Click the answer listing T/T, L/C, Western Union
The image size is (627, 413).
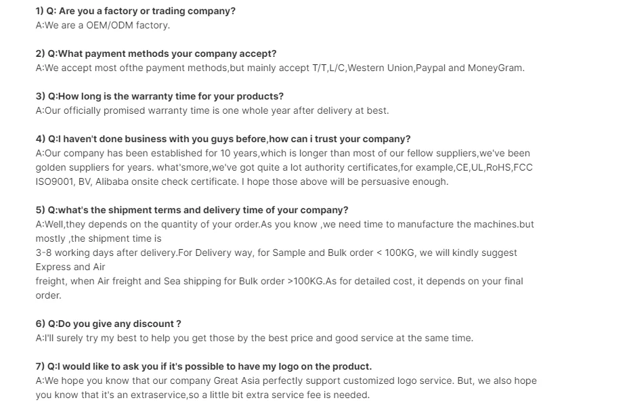[x=280, y=68]
